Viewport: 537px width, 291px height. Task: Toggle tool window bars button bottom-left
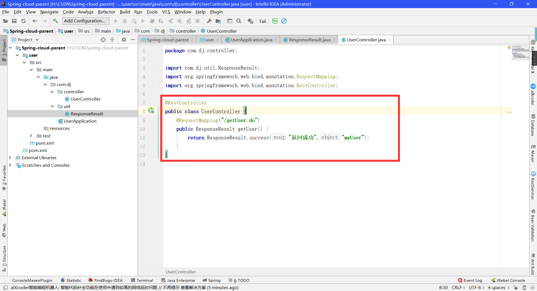(5, 287)
